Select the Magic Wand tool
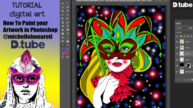Viewport: 193px width, 108px height. click(68, 7)
